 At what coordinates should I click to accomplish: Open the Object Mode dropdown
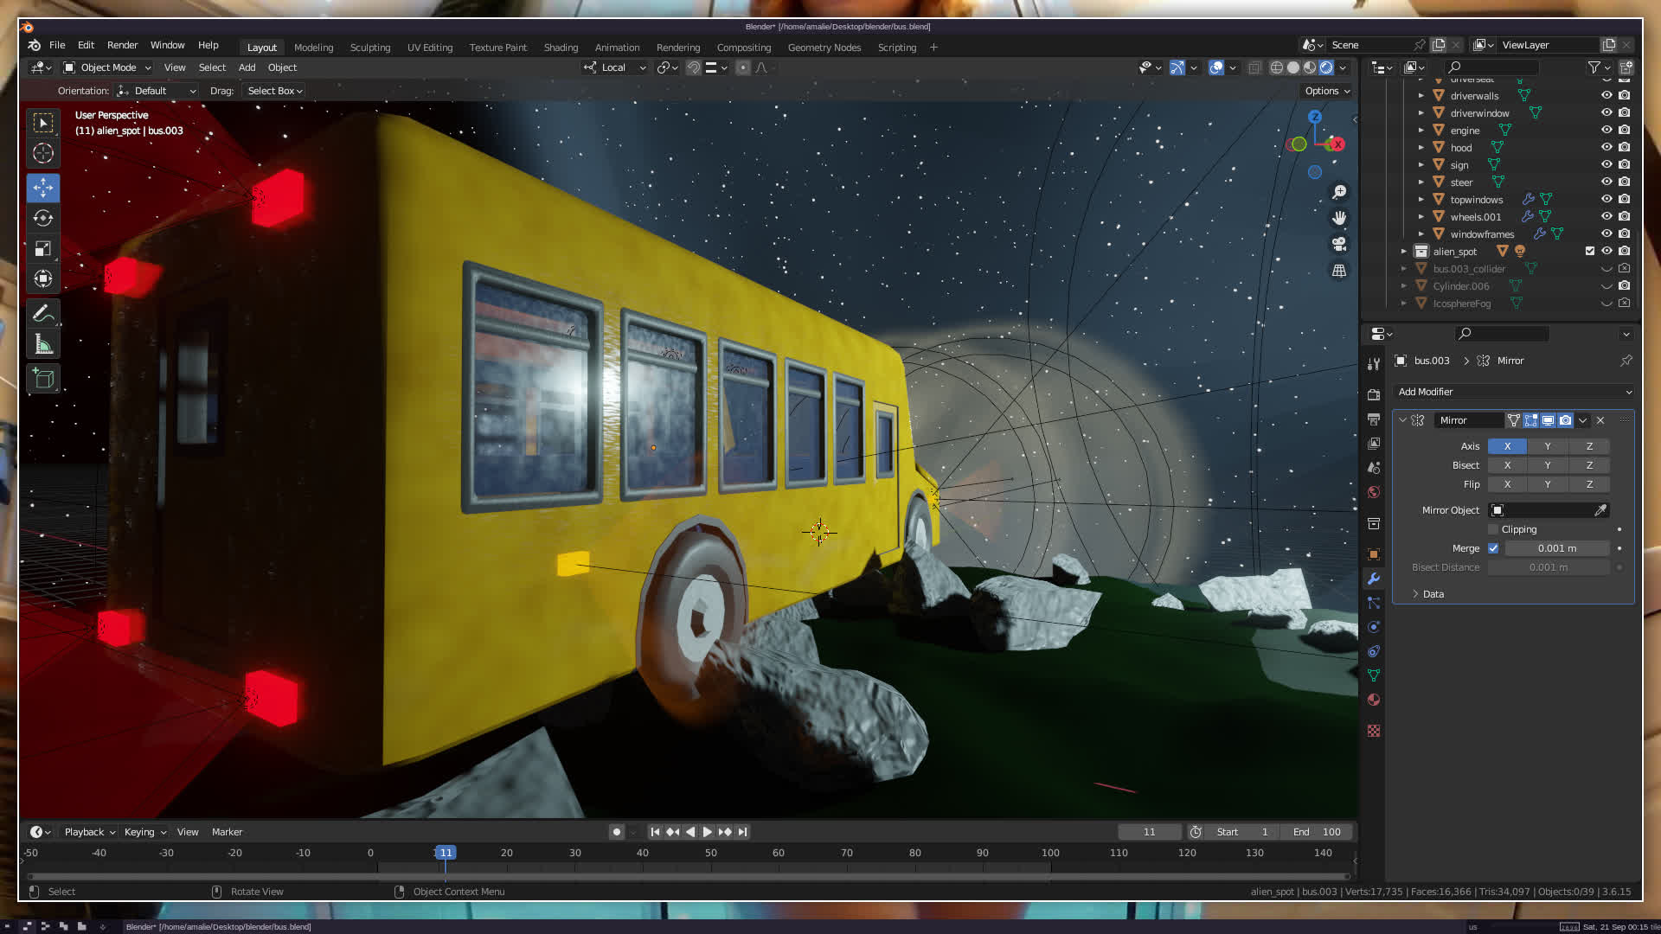107,67
